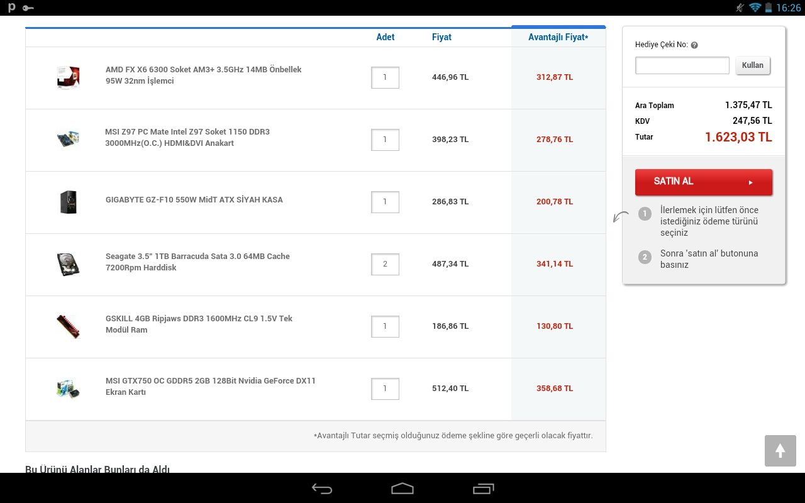This screenshot has height=503, width=805.
Task: Open the GIGABYTE GZ-F10 case product image
Action: pyautogui.click(x=68, y=202)
